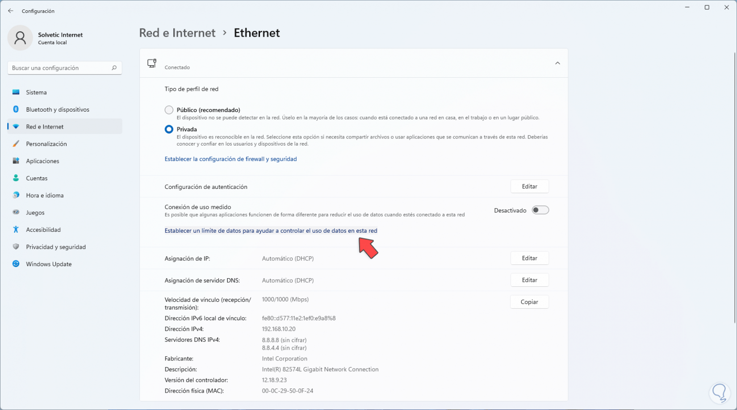
Task: Click the Buscar una configuración field
Action: coord(60,68)
